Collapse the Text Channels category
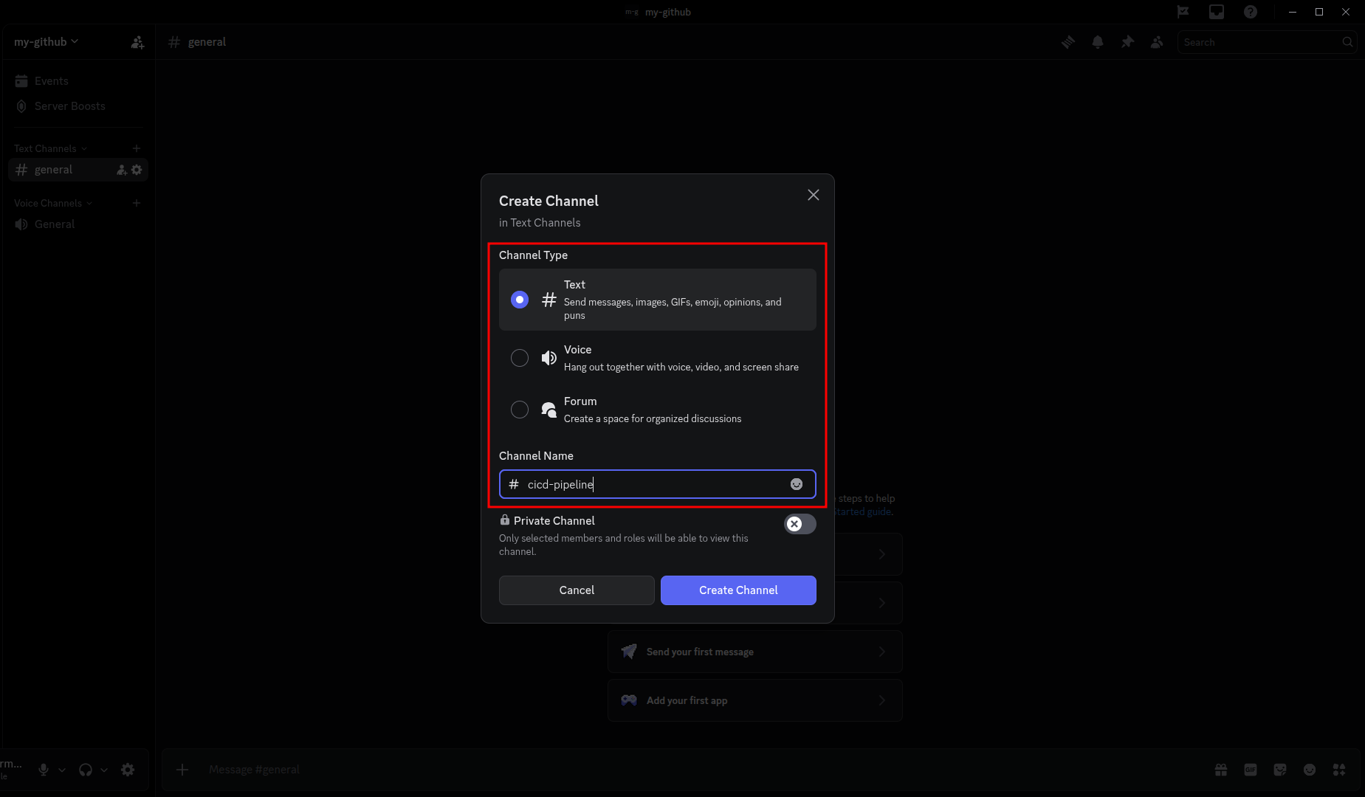This screenshot has height=797, width=1365. pyautogui.click(x=50, y=148)
